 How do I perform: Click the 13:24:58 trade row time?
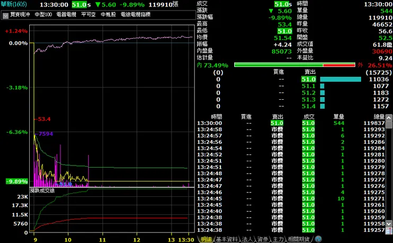[x=210, y=129]
